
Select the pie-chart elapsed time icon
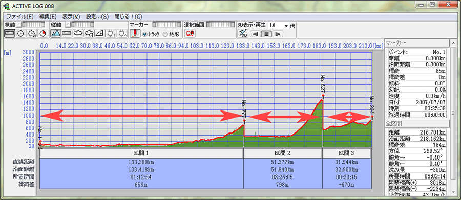pyautogui.click(x=43, y=33)
